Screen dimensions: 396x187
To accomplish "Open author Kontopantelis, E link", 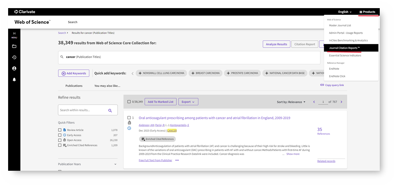I will point(179,125).
